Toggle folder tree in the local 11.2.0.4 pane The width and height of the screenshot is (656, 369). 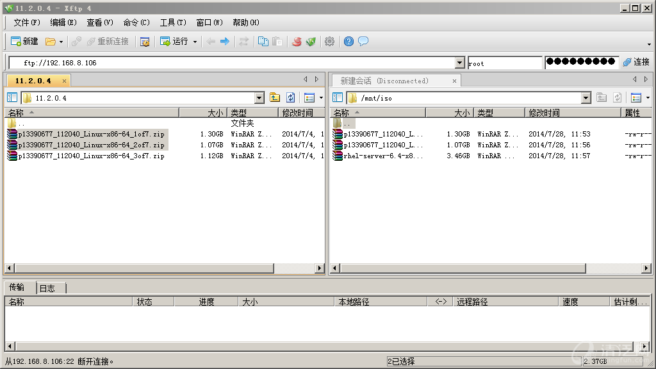click(x=12, y=98)
